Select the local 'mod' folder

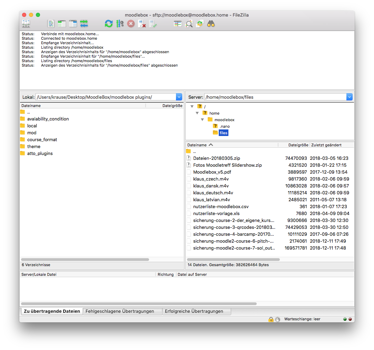102,133
